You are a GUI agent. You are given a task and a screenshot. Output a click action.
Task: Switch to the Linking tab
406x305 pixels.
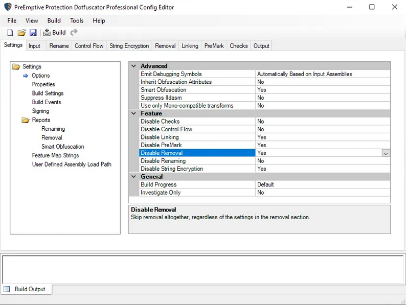[190, 46]
